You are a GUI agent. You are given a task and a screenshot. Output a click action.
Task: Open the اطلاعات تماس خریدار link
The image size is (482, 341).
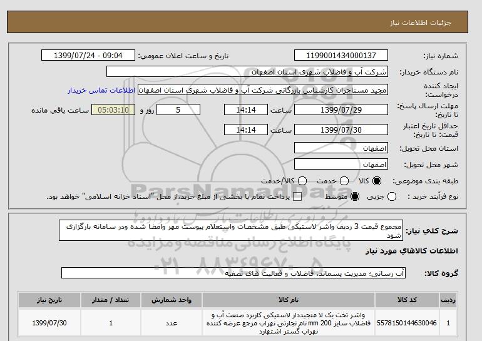pos(101,91)
